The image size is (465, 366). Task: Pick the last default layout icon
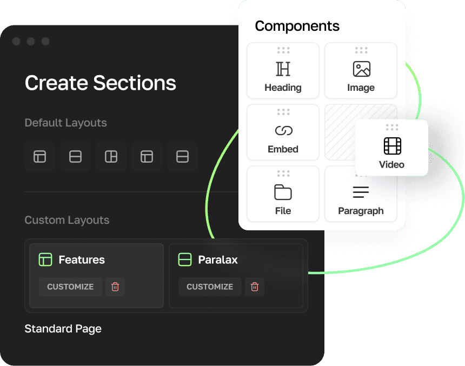coord(182,157)
